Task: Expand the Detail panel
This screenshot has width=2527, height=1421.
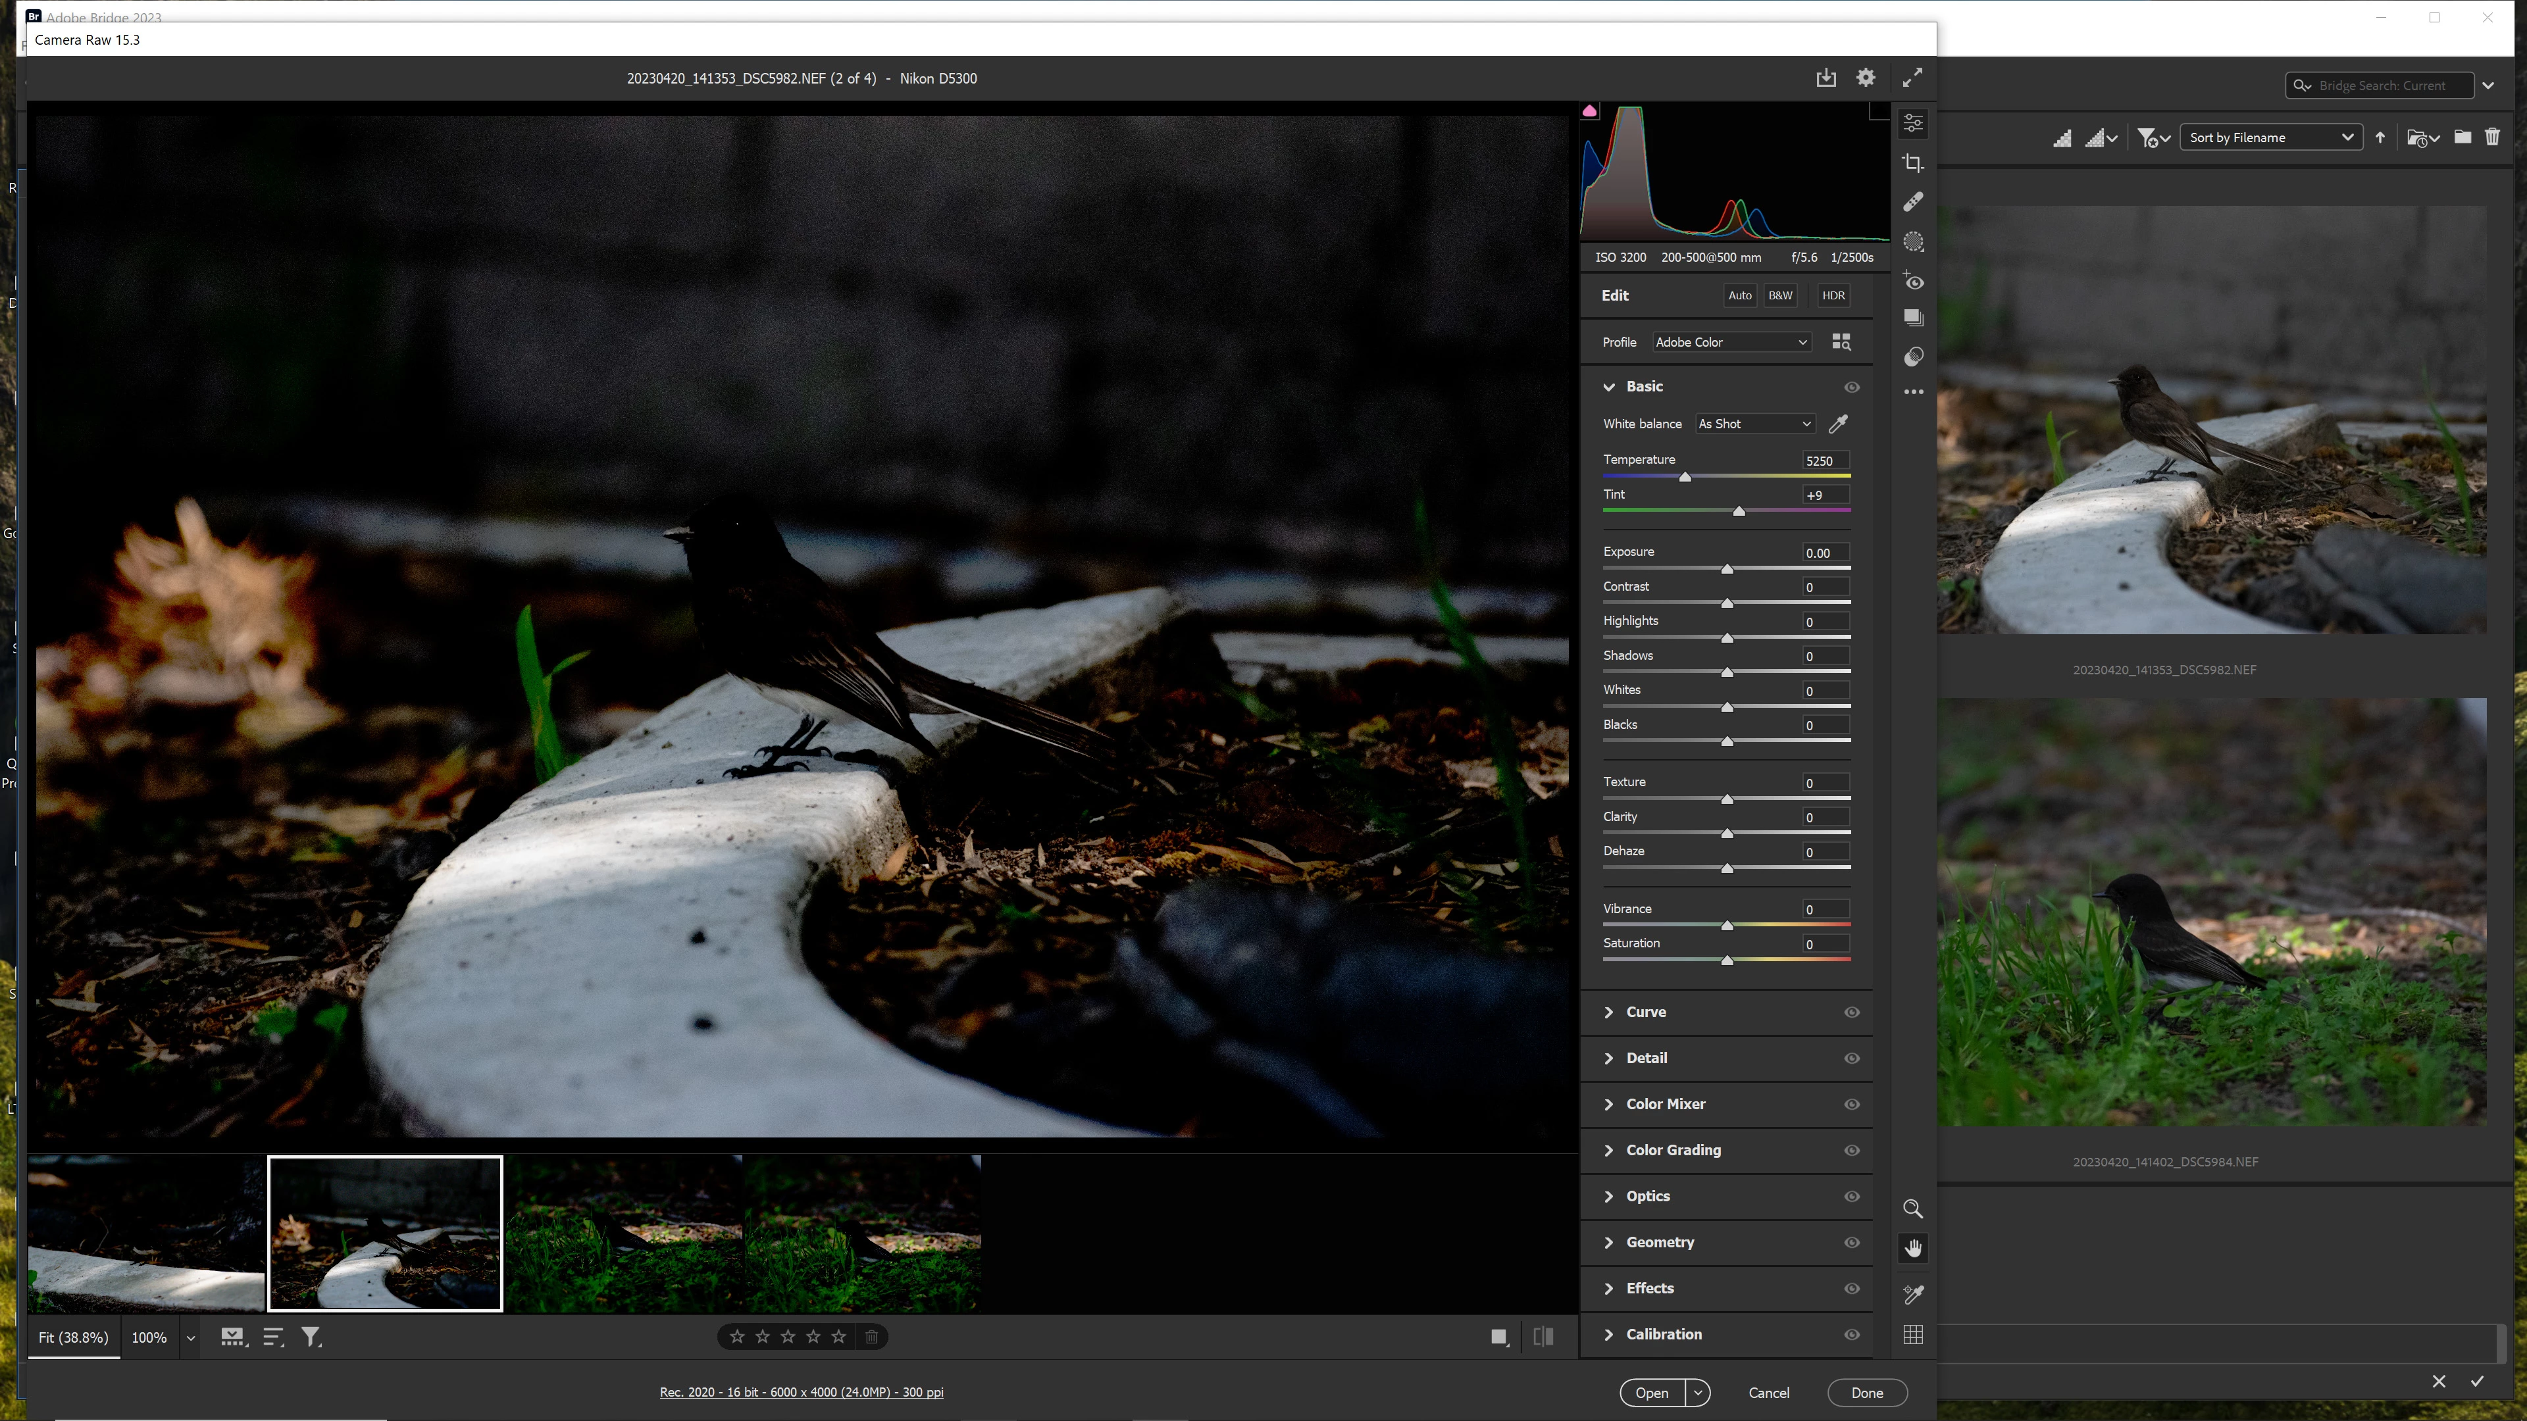Action: coord(1646,1058)
